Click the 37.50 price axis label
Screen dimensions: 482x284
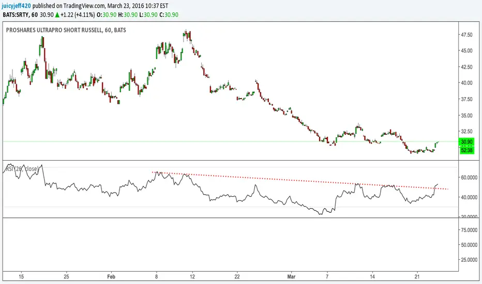(x=466, y=99)
